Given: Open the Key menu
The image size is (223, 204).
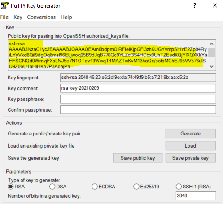Looking at the screenshot, I should (18, 17).
